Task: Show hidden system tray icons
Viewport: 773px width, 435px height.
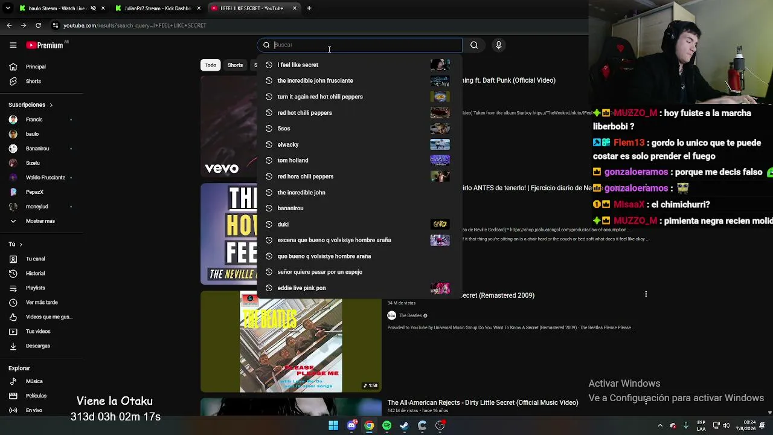Action: [x=660, y=425]
